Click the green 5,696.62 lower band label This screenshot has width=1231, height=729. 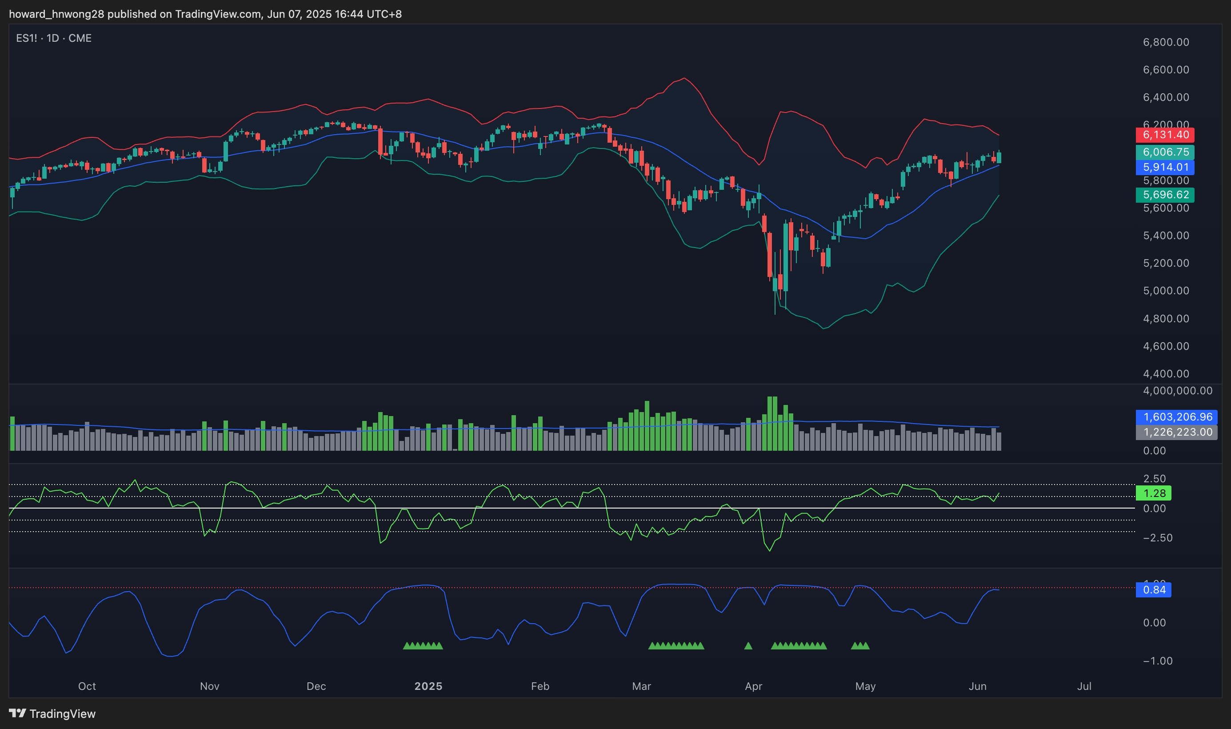click(x=1165, y=195)
